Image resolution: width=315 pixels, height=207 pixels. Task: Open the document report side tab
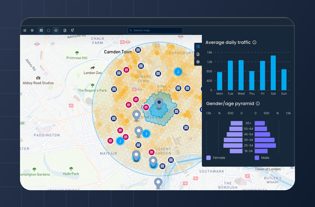point(198,54)
